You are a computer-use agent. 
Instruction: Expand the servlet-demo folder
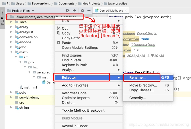click(x=11, y=97)
